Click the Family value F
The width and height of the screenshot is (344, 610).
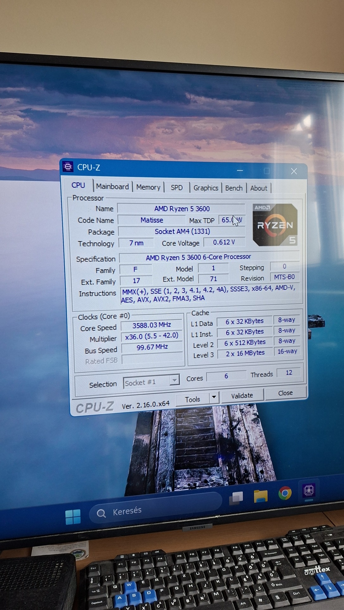click(135, 269)
